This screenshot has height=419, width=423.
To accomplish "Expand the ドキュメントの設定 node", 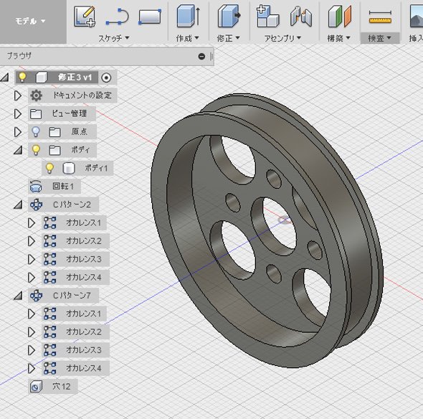I will pyautogui.click(x=18, y=95).
